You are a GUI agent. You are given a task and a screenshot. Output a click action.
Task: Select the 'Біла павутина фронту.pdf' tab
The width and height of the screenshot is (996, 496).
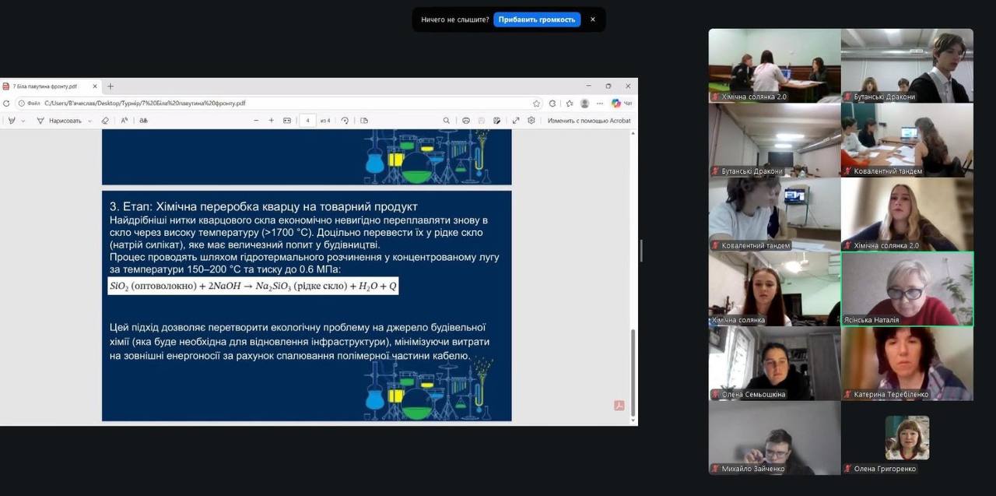point(51,86)
